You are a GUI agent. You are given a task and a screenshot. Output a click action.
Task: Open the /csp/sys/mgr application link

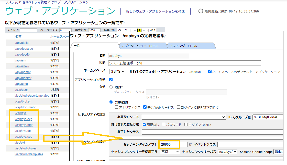click(24, 125)
